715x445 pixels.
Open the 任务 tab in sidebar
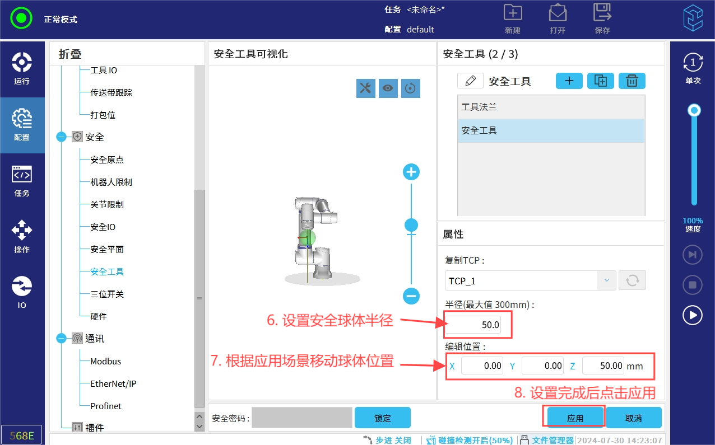pyautogui.click(x=22, y=181)
